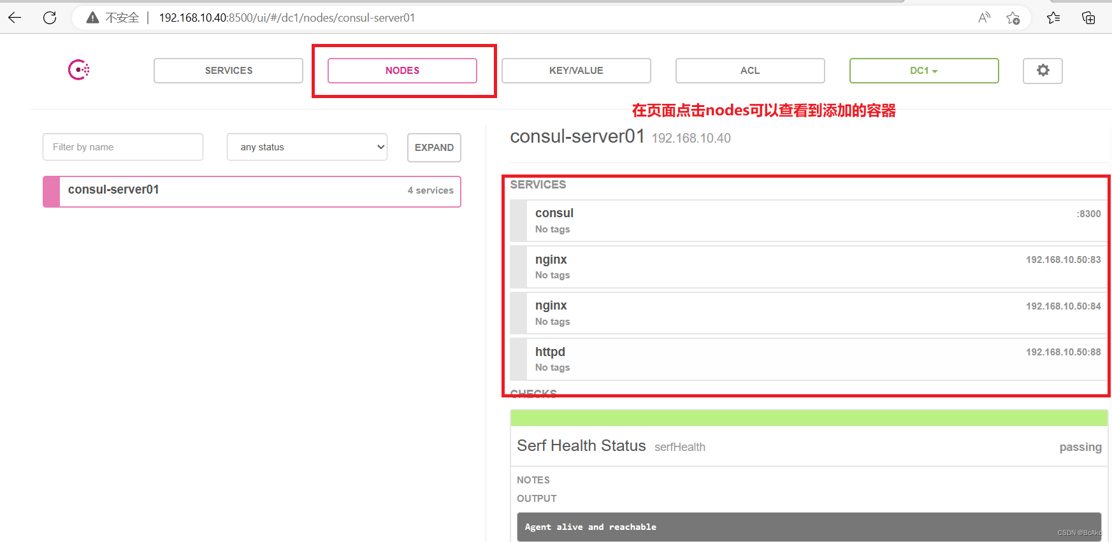Click the NOTES label in check panel

point(533,480)
